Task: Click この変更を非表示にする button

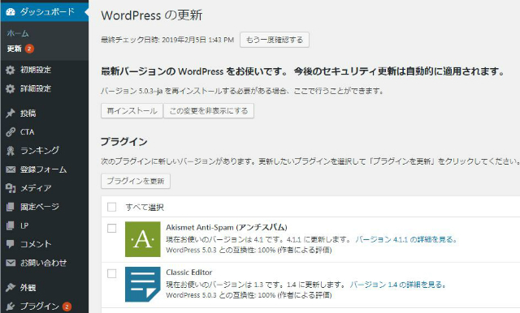Action: click(x=209, y=111)
